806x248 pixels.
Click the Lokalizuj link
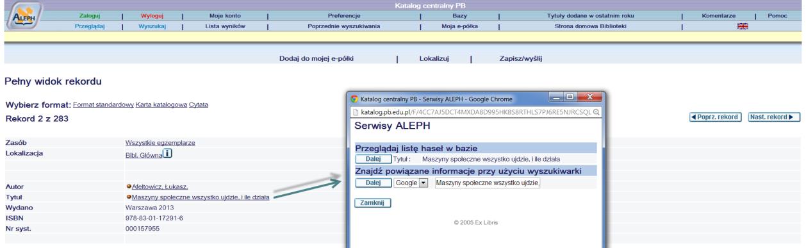point(434,58)
